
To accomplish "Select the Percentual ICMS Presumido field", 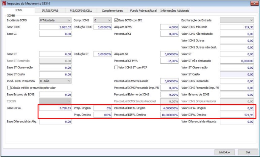I will coord(169,81).
